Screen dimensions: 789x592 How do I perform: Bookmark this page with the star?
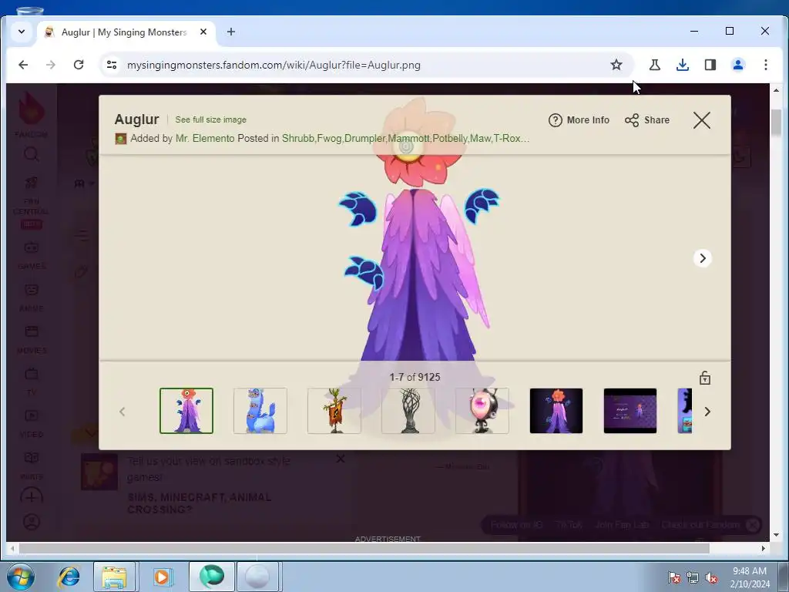(616, 65)
